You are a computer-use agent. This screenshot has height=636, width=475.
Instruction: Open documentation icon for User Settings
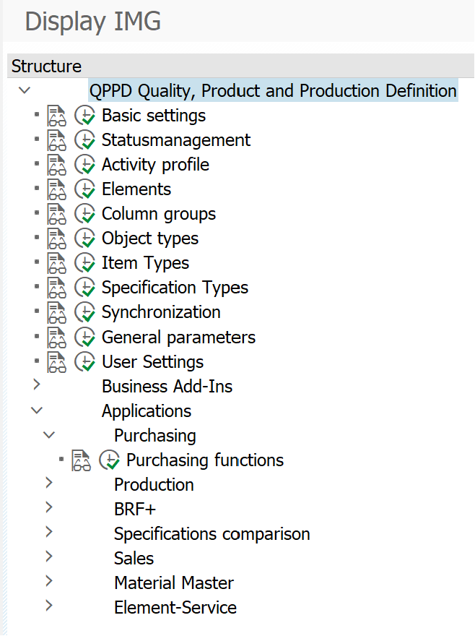click(56, 361)
